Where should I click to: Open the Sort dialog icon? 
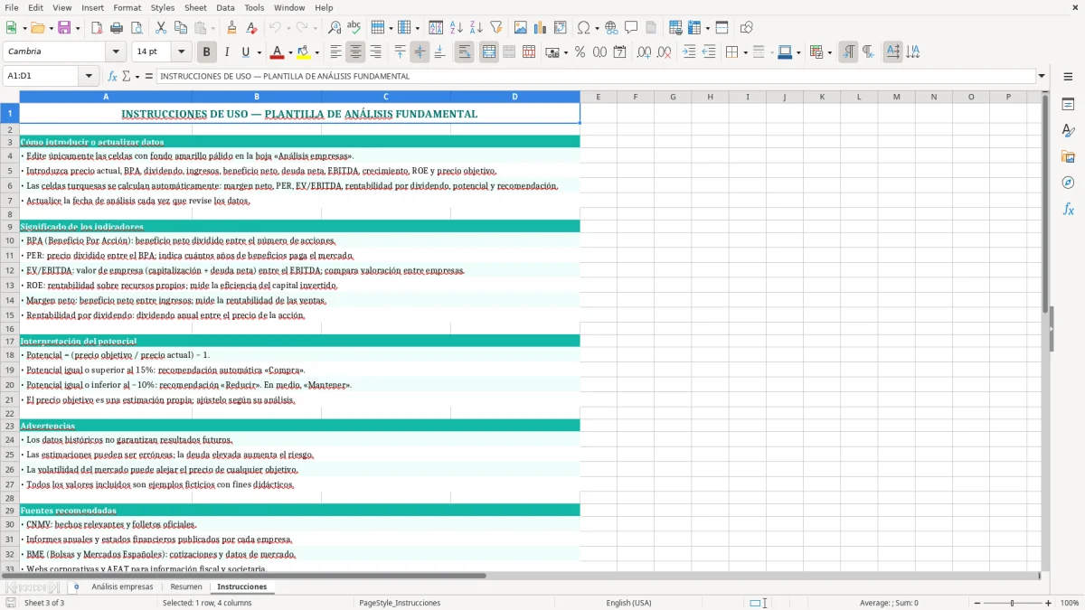(x=436, y=28)
